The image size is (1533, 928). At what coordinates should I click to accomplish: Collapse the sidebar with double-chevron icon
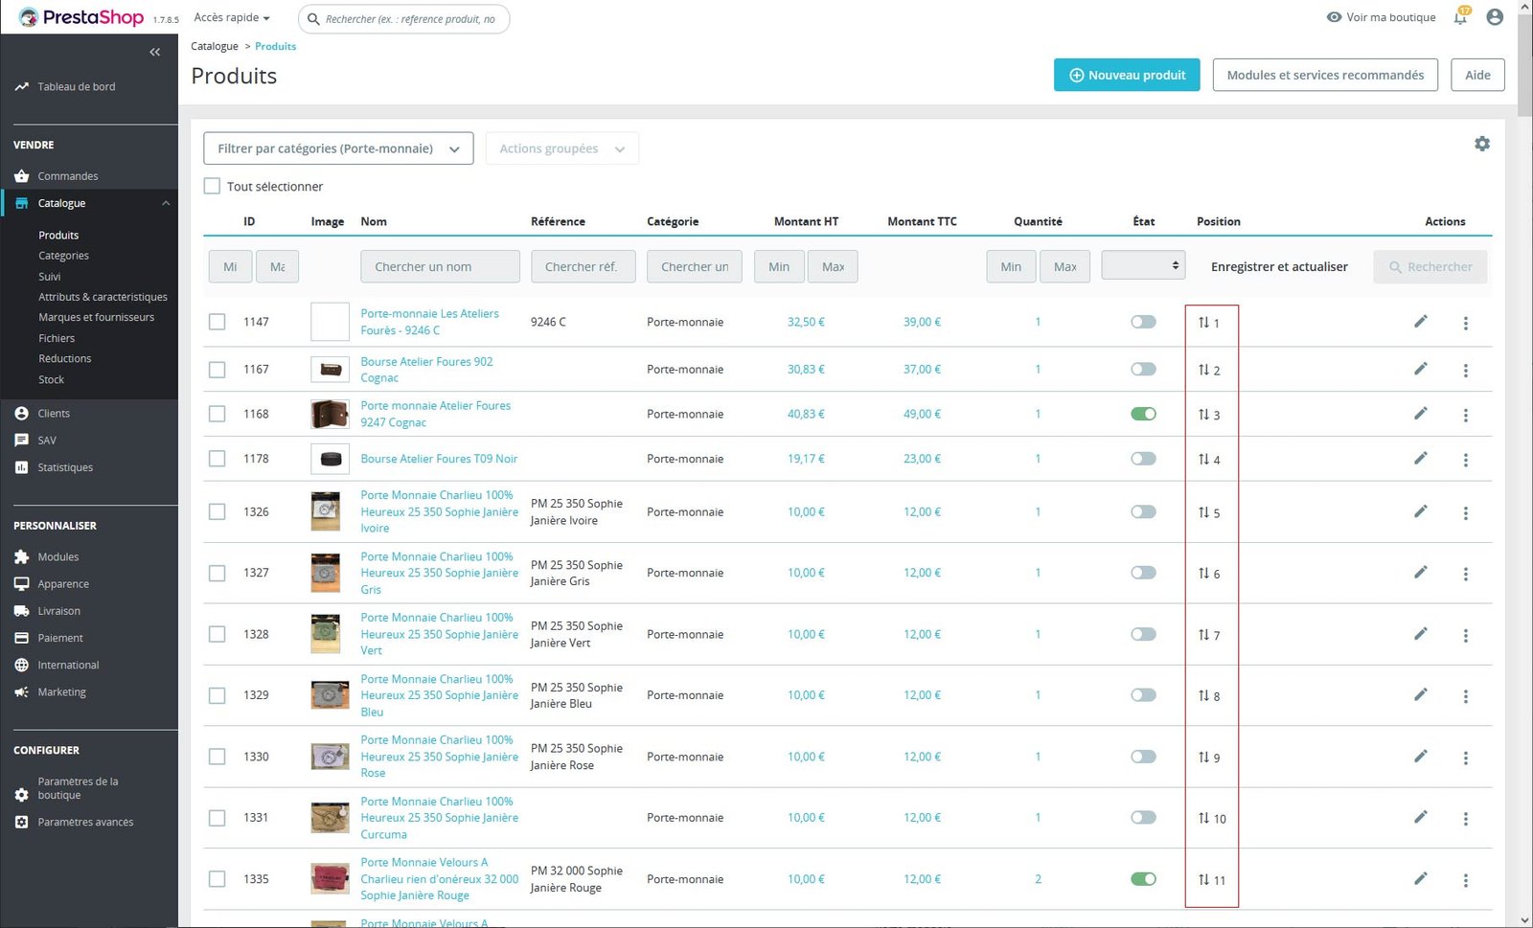154,53
